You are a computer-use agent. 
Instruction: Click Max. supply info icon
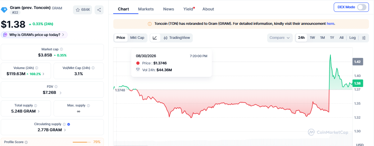pyautogui.click(x=88, y=105)
